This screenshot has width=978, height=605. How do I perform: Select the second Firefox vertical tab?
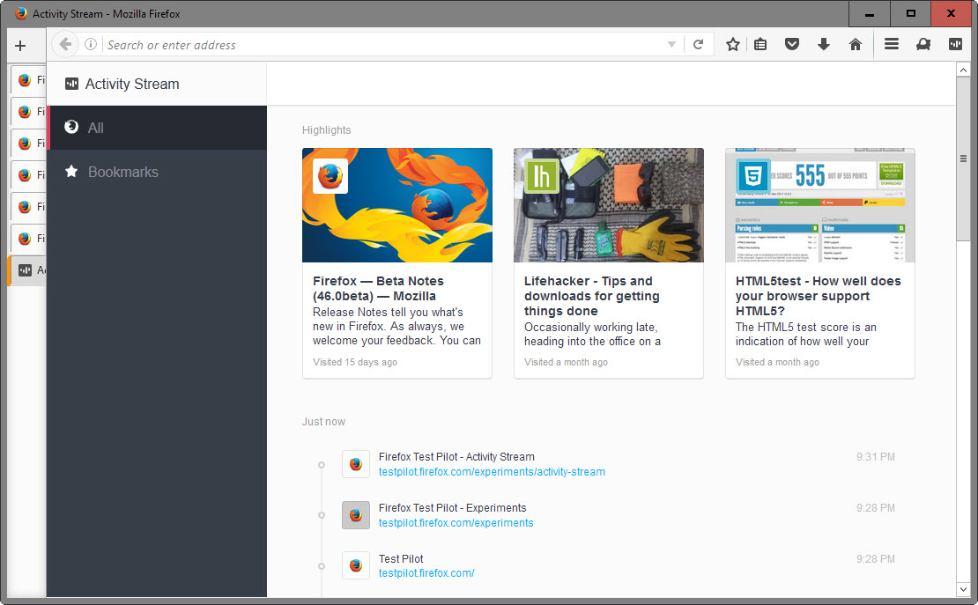click(29, 112)
